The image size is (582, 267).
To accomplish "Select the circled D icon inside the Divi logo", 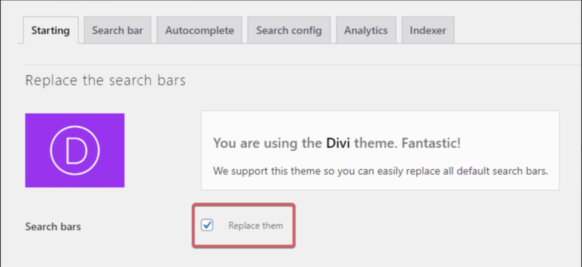I will tap(75, 150).
